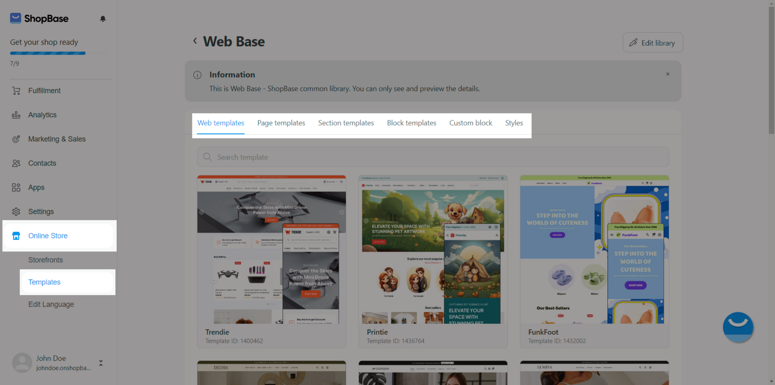This screenshot has width=775, height=385.
Task: Switch to the Block templates tab
Action: pos(412,123)
